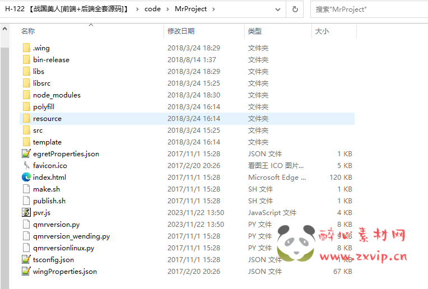This screenshot has width=428, height=289.
Task: Click the 2018/8/14 1:37 date of bin-release
Action: (192, 60)
